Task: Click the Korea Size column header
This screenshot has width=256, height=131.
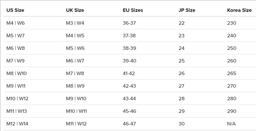Action: (x=239, y=10)
